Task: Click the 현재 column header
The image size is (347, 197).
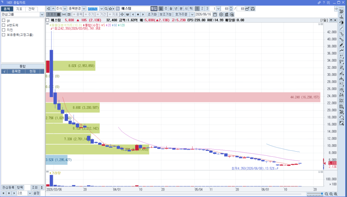Action: 33,71
